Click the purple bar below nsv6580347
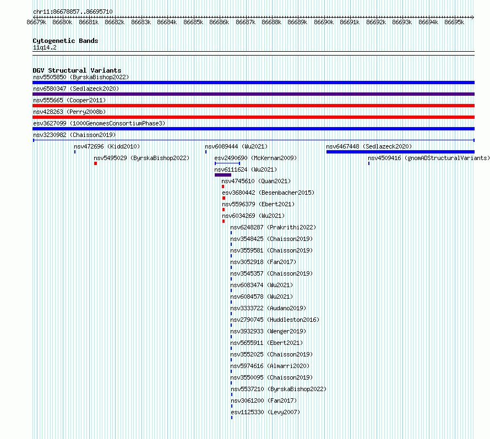The image size is (490, 439). (x=253, y=94)
